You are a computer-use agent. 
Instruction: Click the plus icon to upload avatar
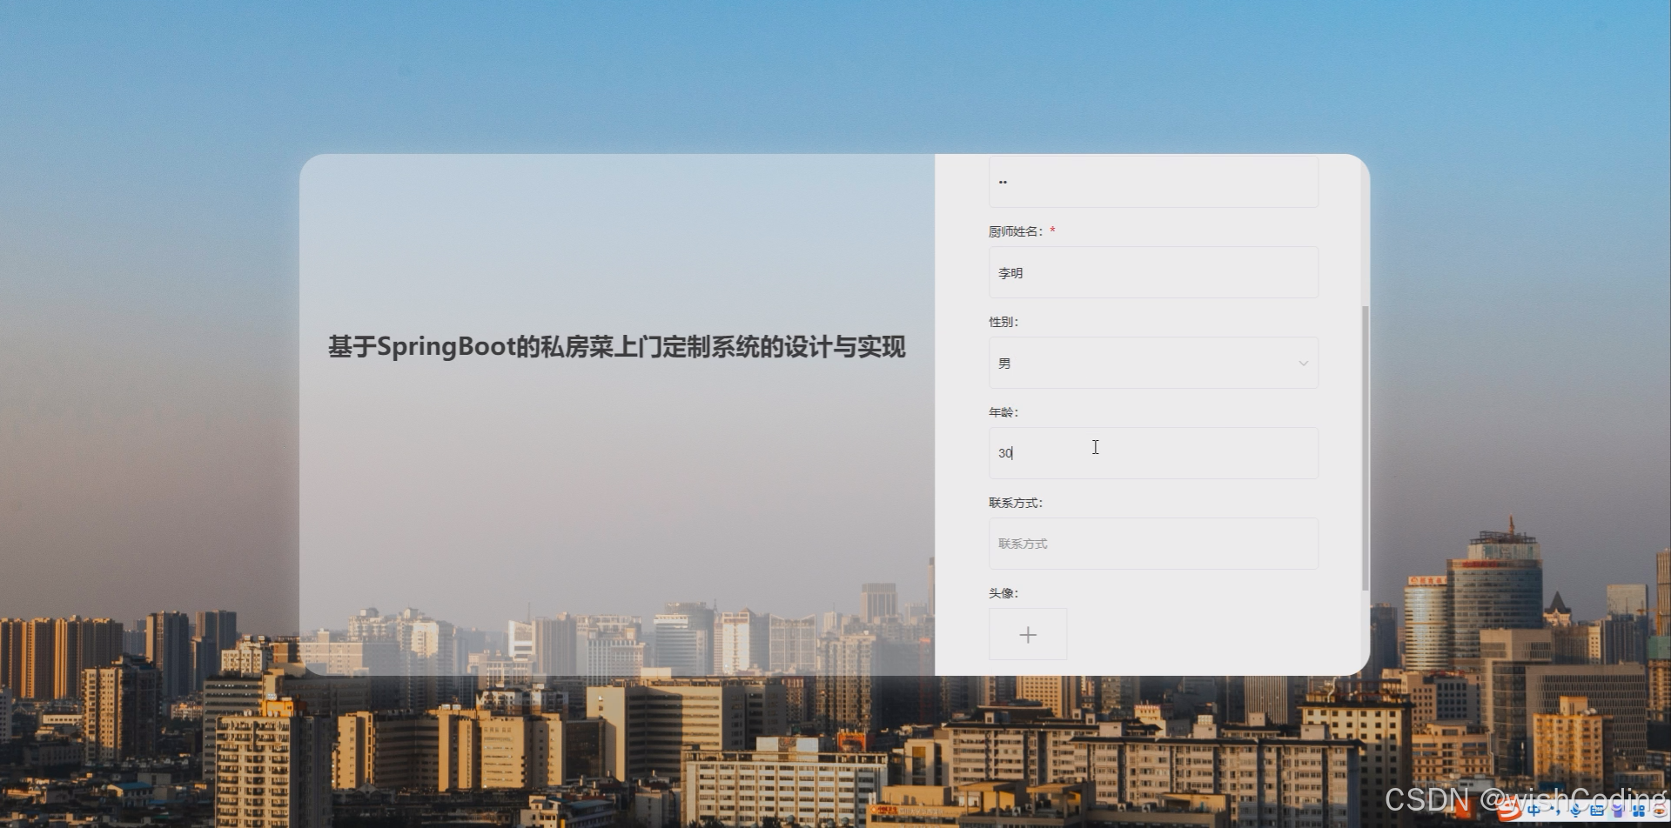(x=1028, y=634)
